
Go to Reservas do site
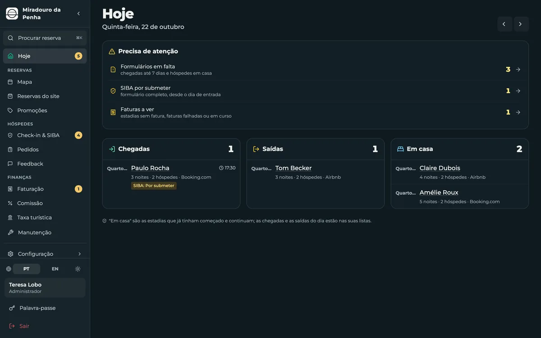point(45,96)
